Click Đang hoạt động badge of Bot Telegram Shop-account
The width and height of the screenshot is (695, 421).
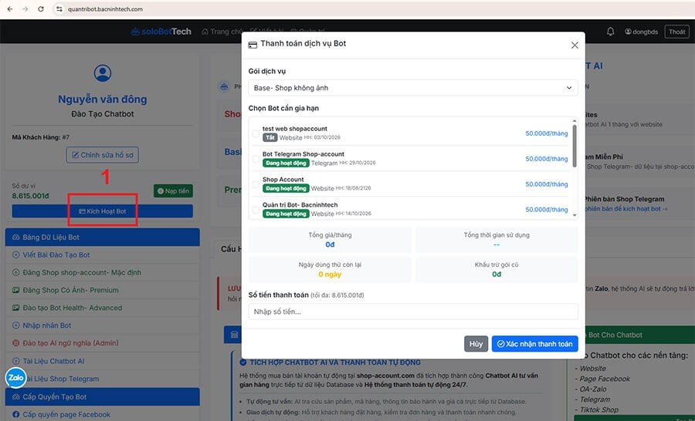[x=286, y=163]
